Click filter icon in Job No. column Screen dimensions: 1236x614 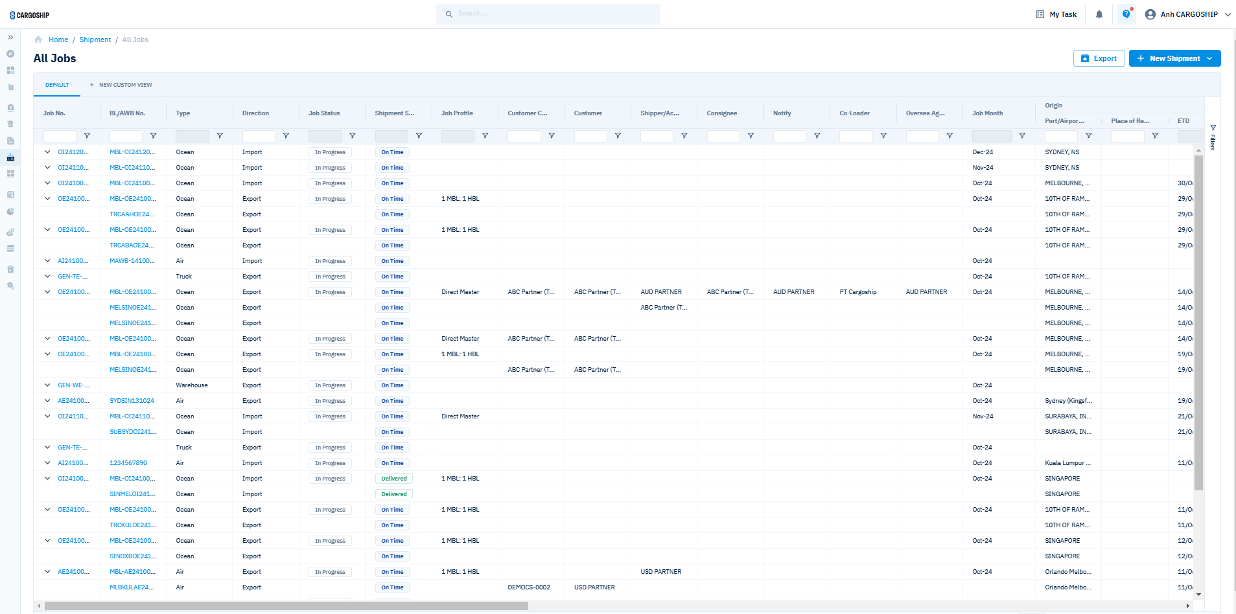pyautogui.click(x=87, y=136)
